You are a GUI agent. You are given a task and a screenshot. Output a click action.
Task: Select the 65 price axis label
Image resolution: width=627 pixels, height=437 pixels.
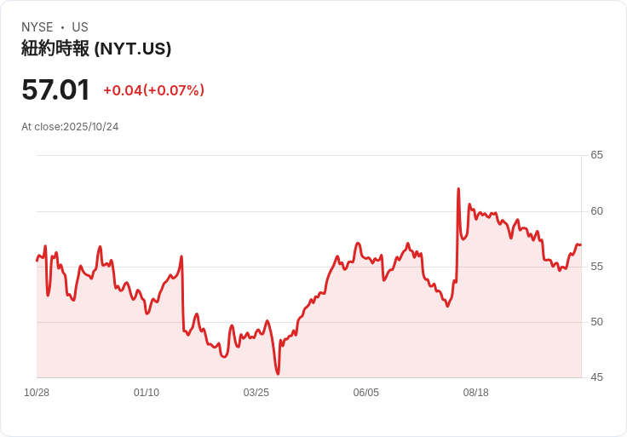(x=596, y=155)
